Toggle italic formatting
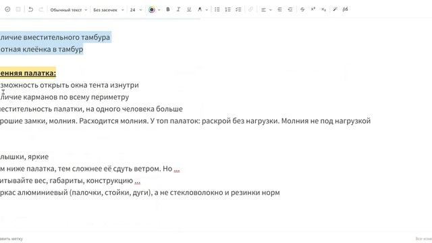The image size is (432, 243). pyautogui.click(x=178, y=9)
